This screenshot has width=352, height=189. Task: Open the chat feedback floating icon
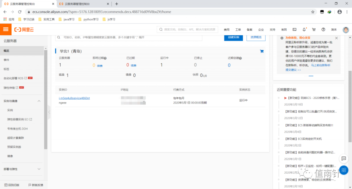coord(344,158)
